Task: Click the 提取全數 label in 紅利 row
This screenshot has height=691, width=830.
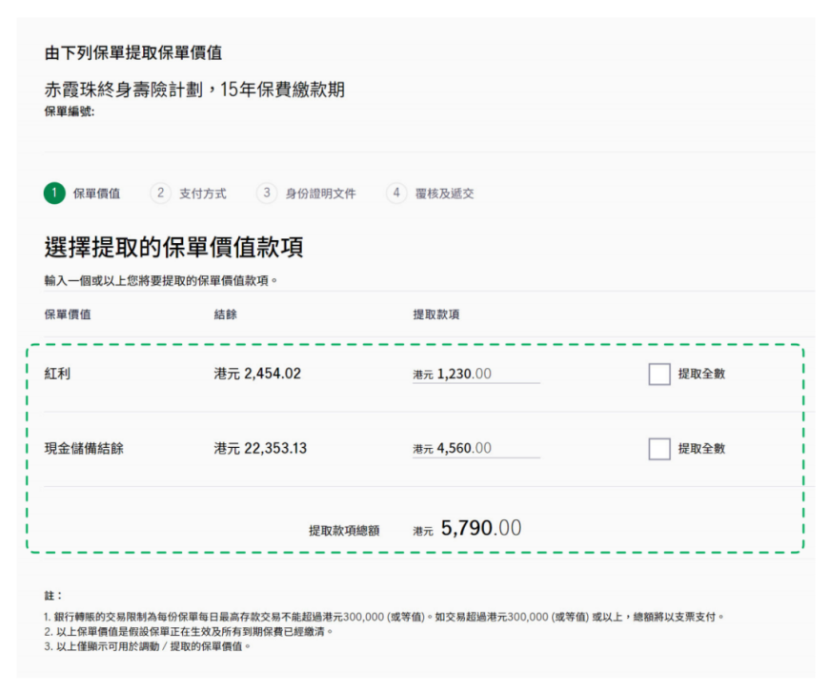Action: 701,375
